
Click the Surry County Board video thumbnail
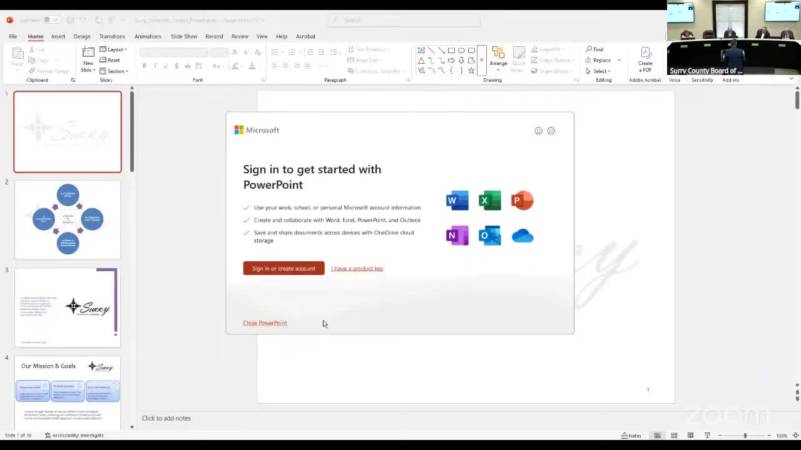point(733,39)
